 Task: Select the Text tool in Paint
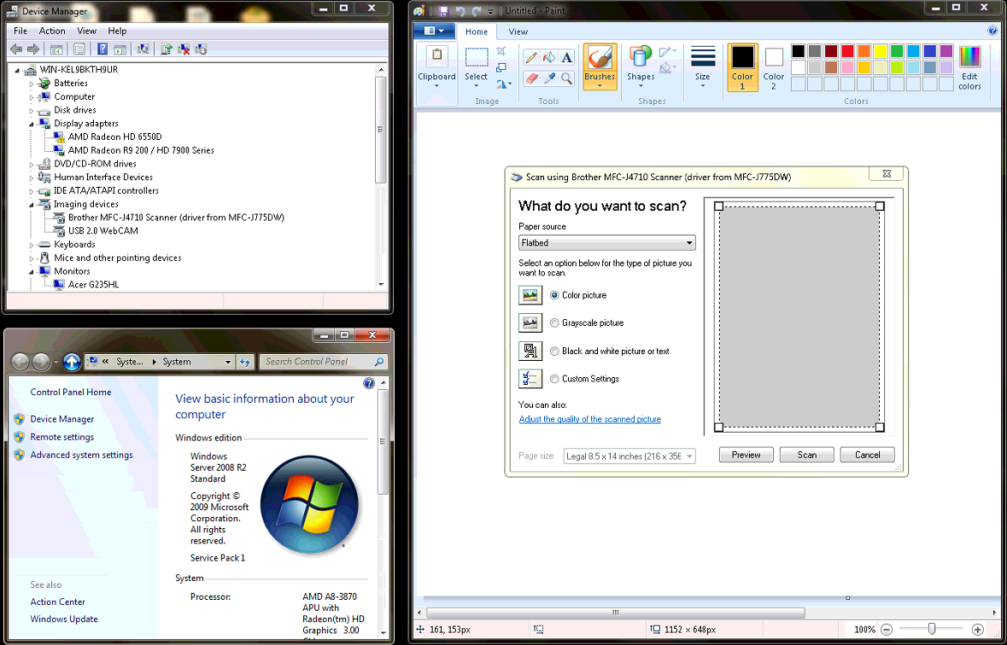[x=565, y=55]
